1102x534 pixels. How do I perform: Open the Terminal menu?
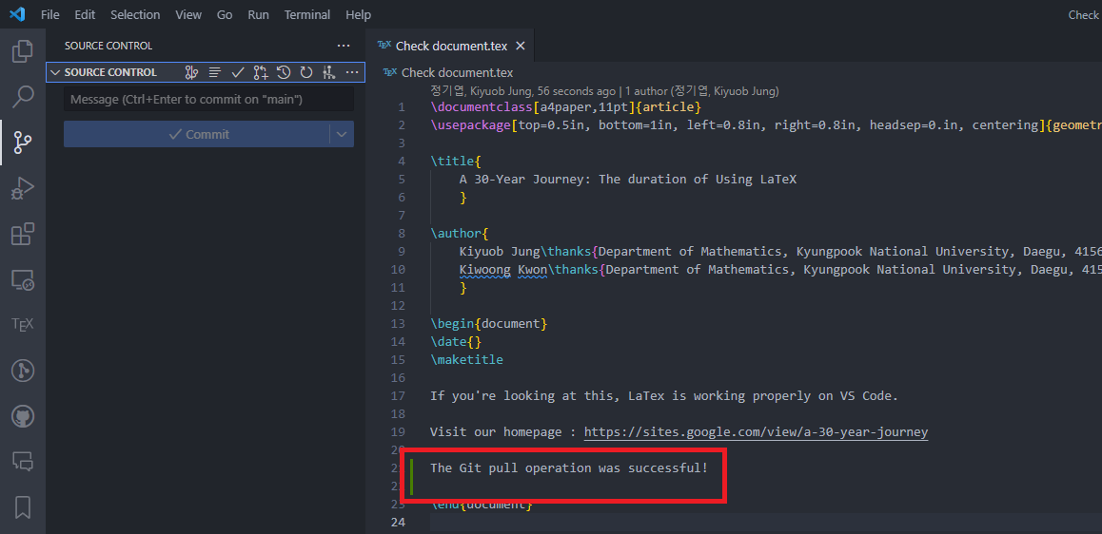click(307, 15)
